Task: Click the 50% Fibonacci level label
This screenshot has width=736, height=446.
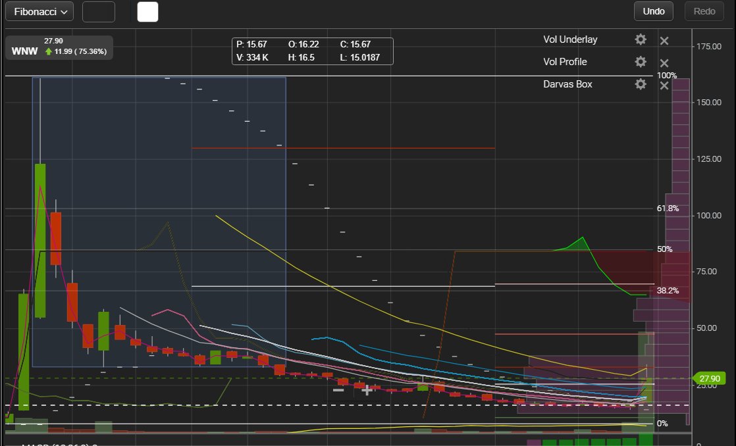Action: (x=665, y=249)
